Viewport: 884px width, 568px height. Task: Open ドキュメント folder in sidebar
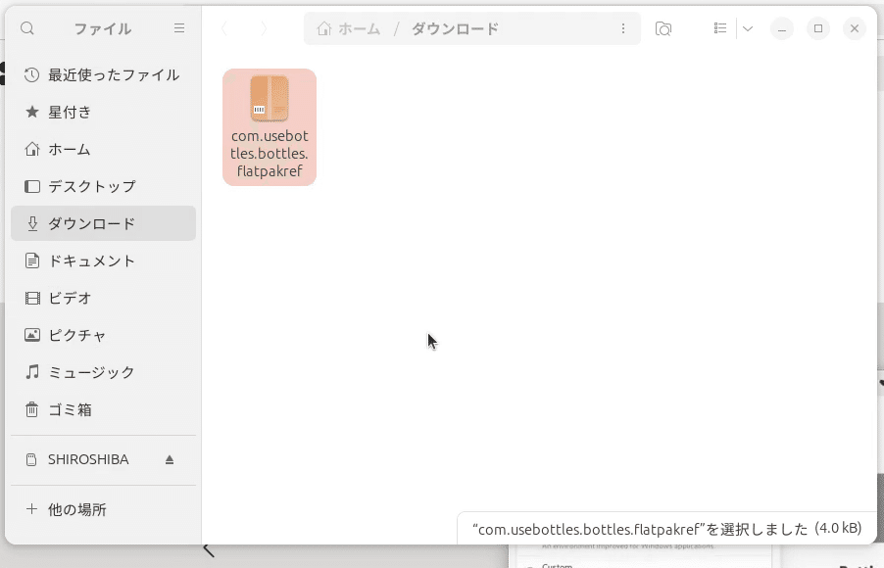(103, 260)
